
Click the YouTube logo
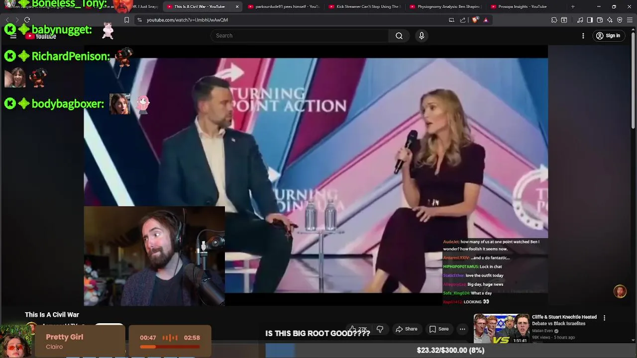42,36
